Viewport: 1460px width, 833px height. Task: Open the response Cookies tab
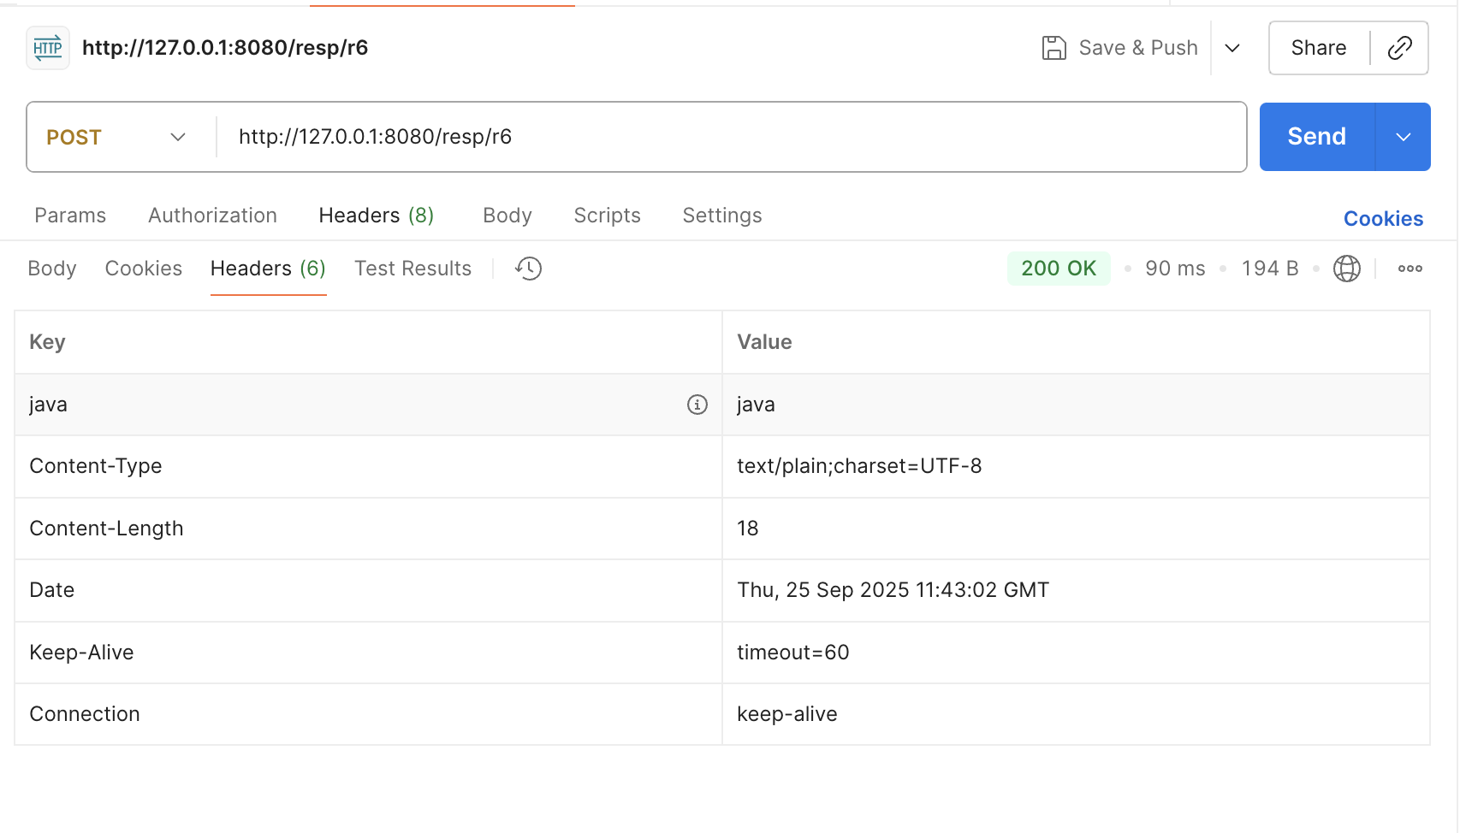click(144, 269)
